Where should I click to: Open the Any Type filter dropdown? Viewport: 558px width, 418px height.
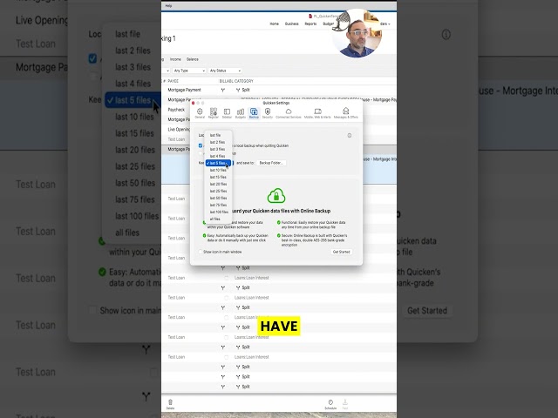(189, 71)
